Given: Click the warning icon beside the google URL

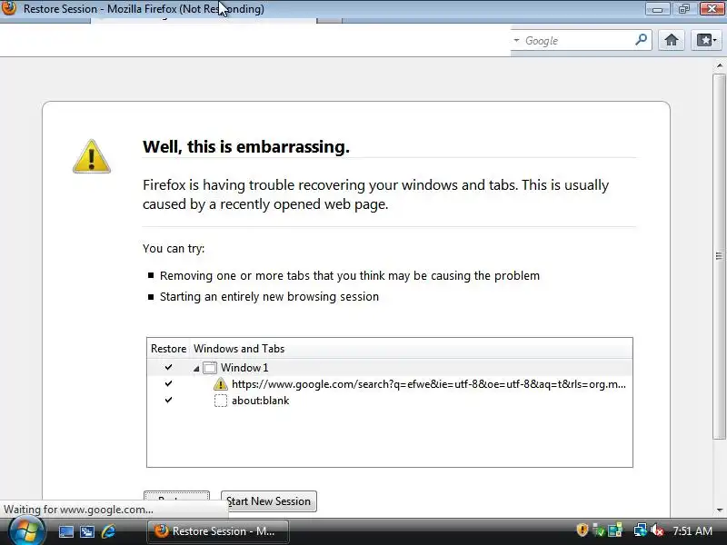Looking at the screenshot, I should pyautogui.click(x=221, y=384).
